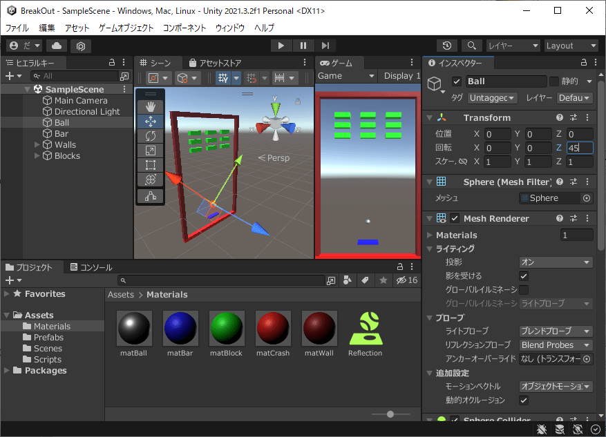Open the File menu
606x437 pixels.
click(17, 28)
